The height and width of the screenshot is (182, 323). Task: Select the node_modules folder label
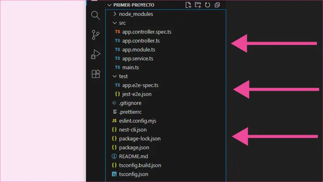[x=136, y=14]
